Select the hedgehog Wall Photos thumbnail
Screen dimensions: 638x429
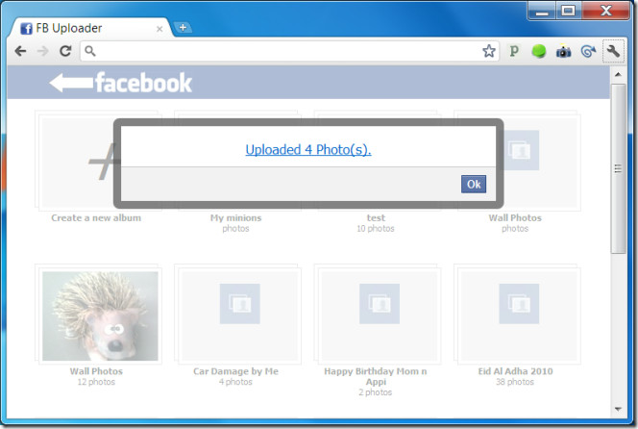coord(100,315)
